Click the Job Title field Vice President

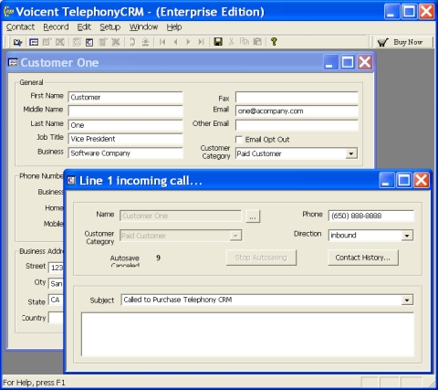pos(125,139)
